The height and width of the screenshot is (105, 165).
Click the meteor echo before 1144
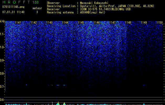click(x=58, y=85)
